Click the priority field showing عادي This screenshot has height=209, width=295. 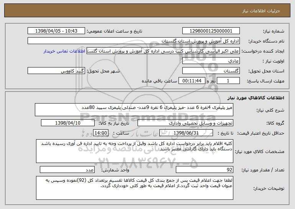click(211, 61)
